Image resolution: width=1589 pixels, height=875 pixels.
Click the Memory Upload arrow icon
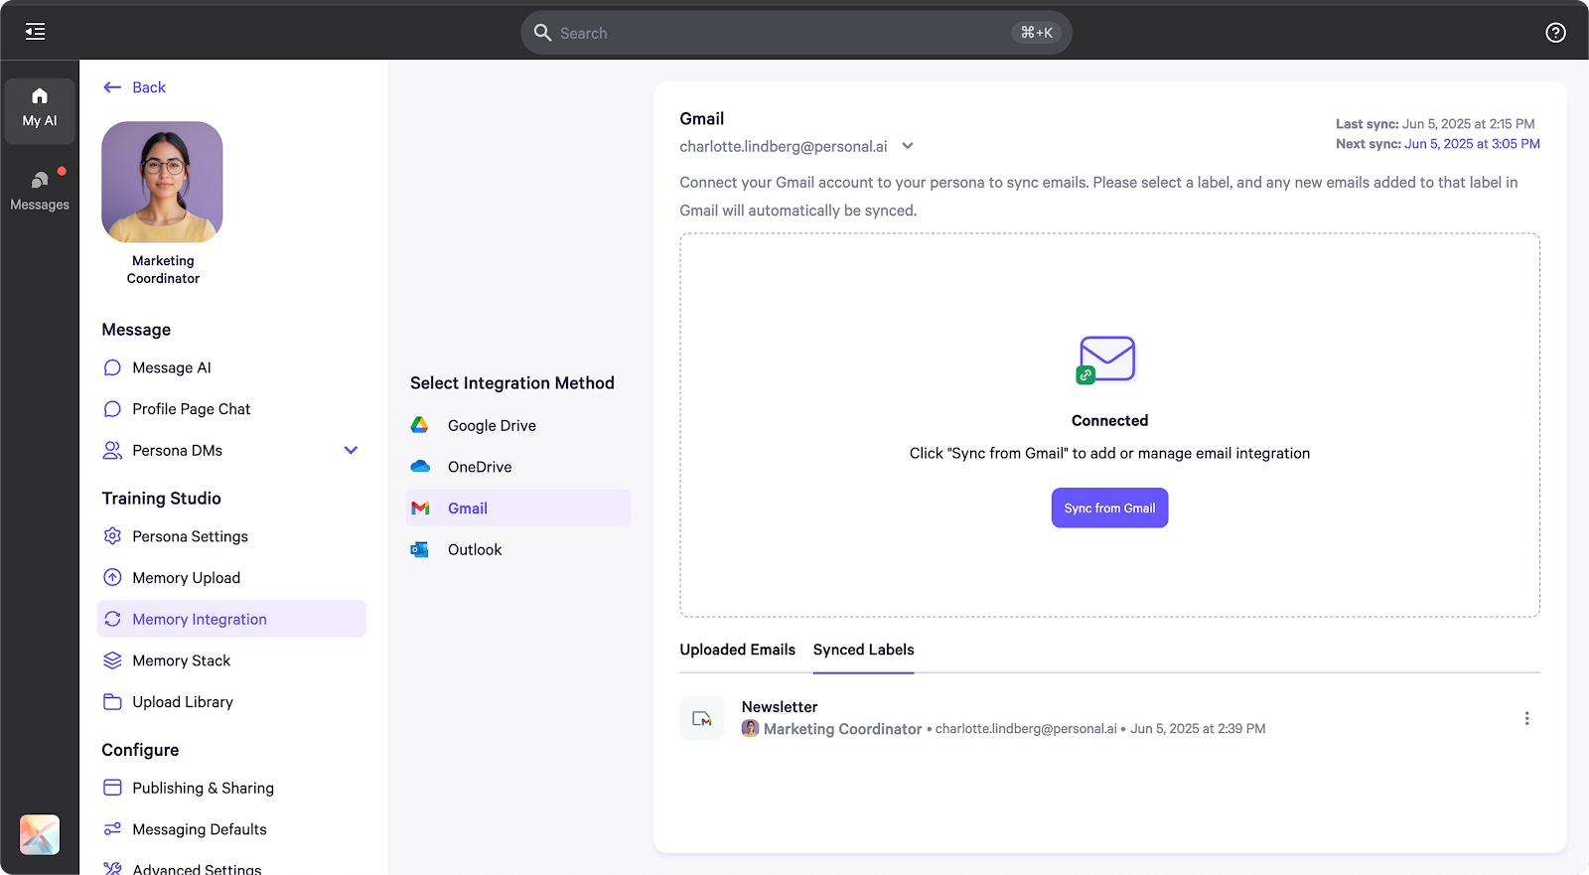pyautogui.click(x=112, y=577)
